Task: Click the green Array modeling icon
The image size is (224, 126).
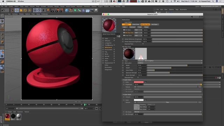Action: click(79, 10)
